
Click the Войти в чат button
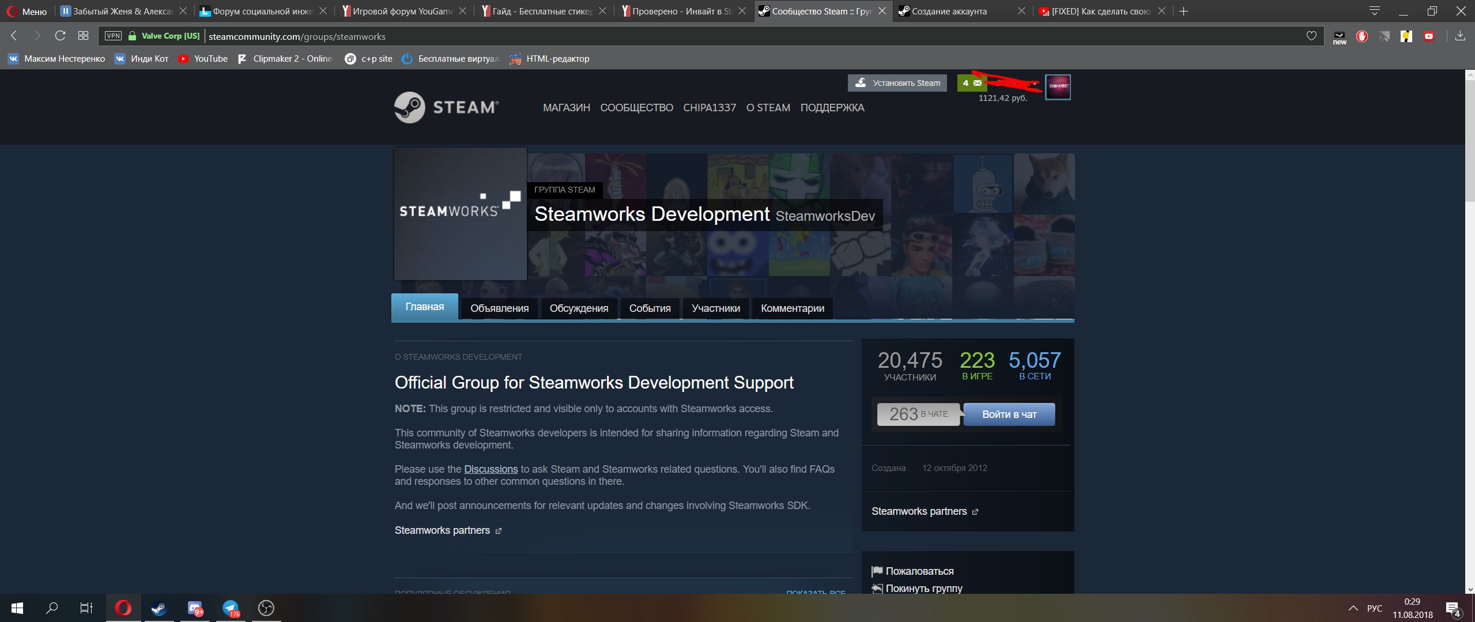[x=1009, y=414]
